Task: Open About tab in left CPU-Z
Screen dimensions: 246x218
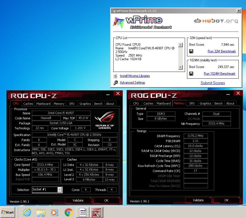Action: (x=110, y=104)
